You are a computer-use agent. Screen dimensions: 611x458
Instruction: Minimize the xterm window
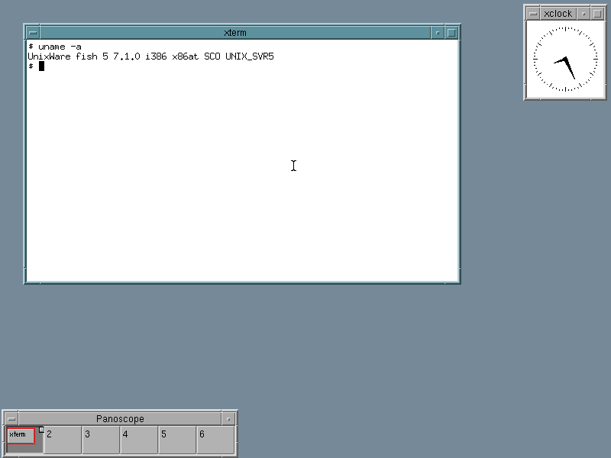tap(438, 33)
